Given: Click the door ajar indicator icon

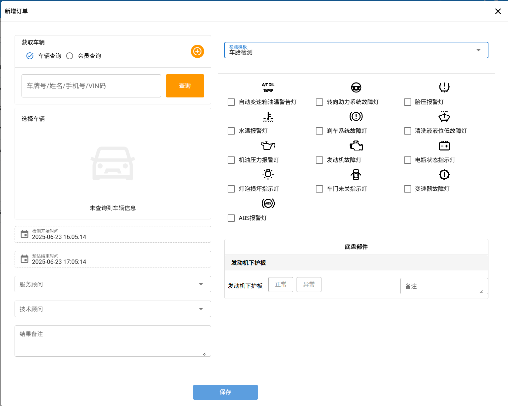Looking at the screenshot, I should click(x=356, y=174).
